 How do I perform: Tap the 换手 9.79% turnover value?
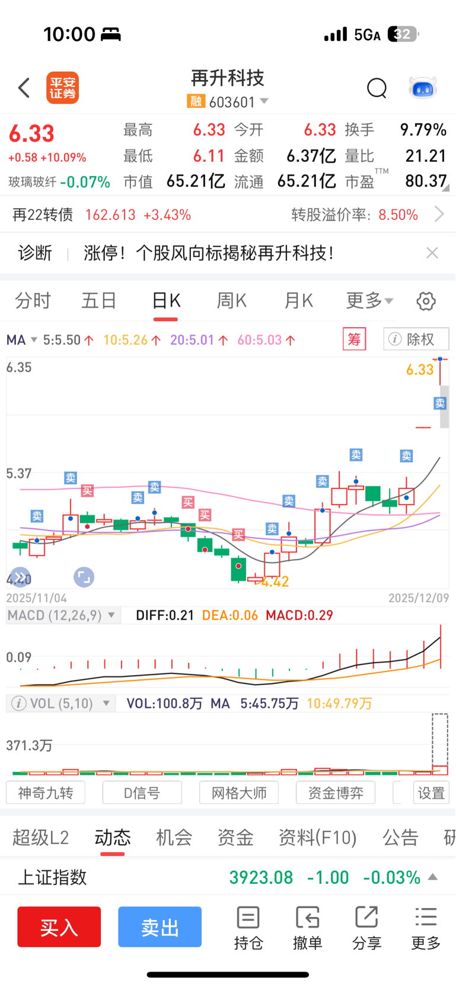coord(423,130)
